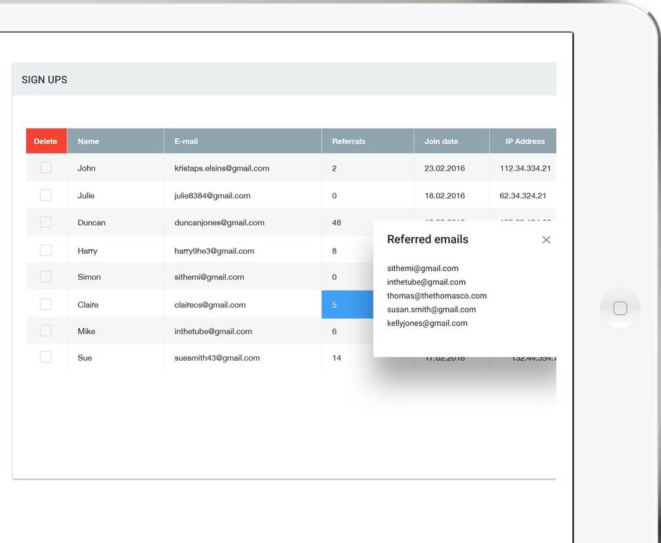Select the checkbox beside Mike

45,331
